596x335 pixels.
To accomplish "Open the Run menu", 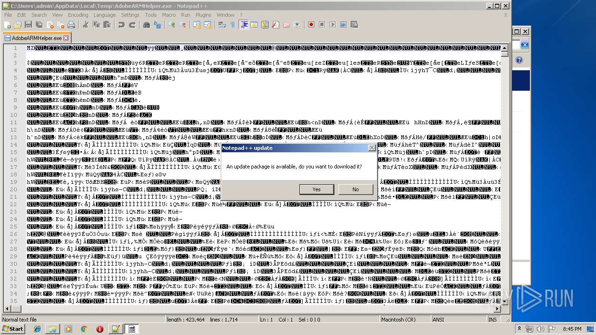I will 185,15.
